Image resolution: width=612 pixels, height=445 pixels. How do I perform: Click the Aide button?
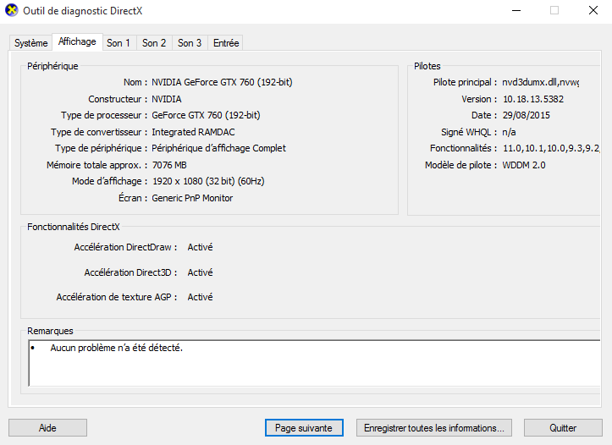click(47, 428)
